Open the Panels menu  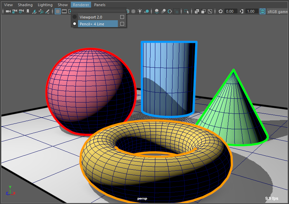coord(100,5)
